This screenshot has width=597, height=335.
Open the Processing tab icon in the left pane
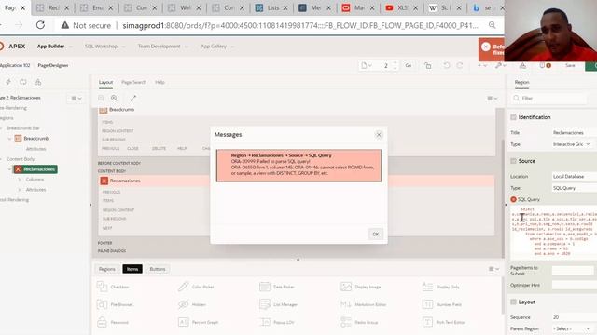pyautogui.click(x=23, y=82)
